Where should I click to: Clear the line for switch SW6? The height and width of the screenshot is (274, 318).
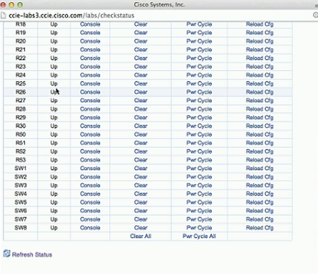point(140,211)
